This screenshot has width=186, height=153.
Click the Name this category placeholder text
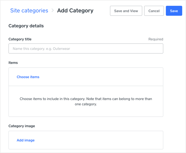[41, 49]
